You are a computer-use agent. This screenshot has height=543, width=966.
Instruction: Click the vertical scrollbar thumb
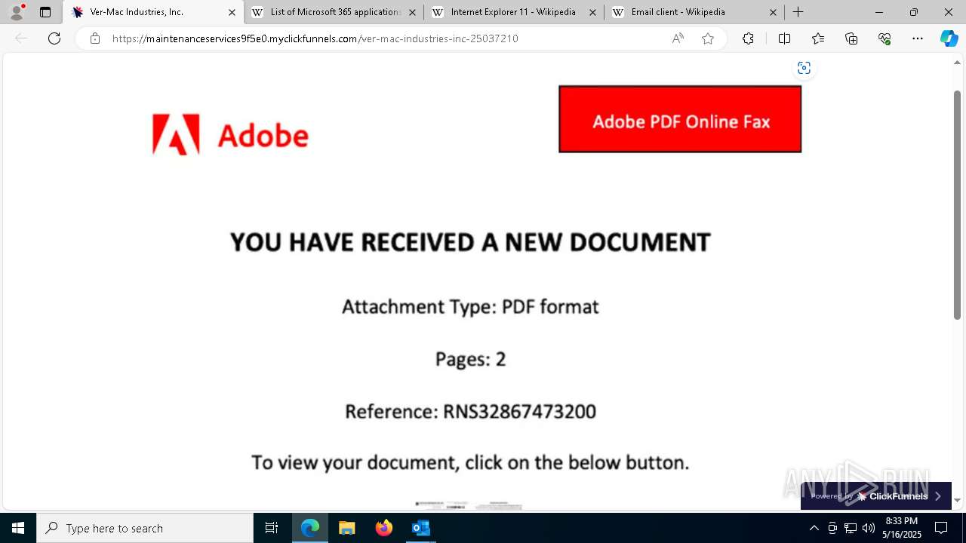tap(958, 205)
